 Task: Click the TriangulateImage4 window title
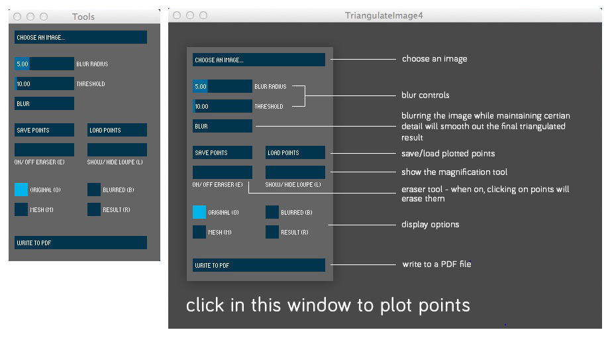[384, 15]
